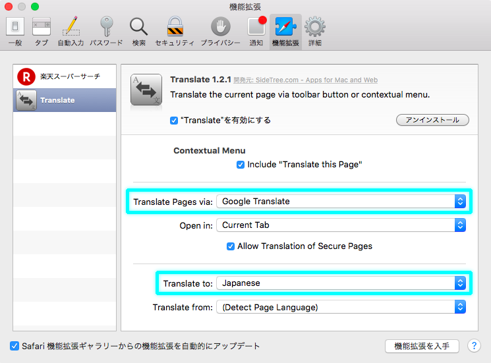The image size is (491, 363).
Task: Open the Translate Pages via dropdown
Action: click(341, 202)
